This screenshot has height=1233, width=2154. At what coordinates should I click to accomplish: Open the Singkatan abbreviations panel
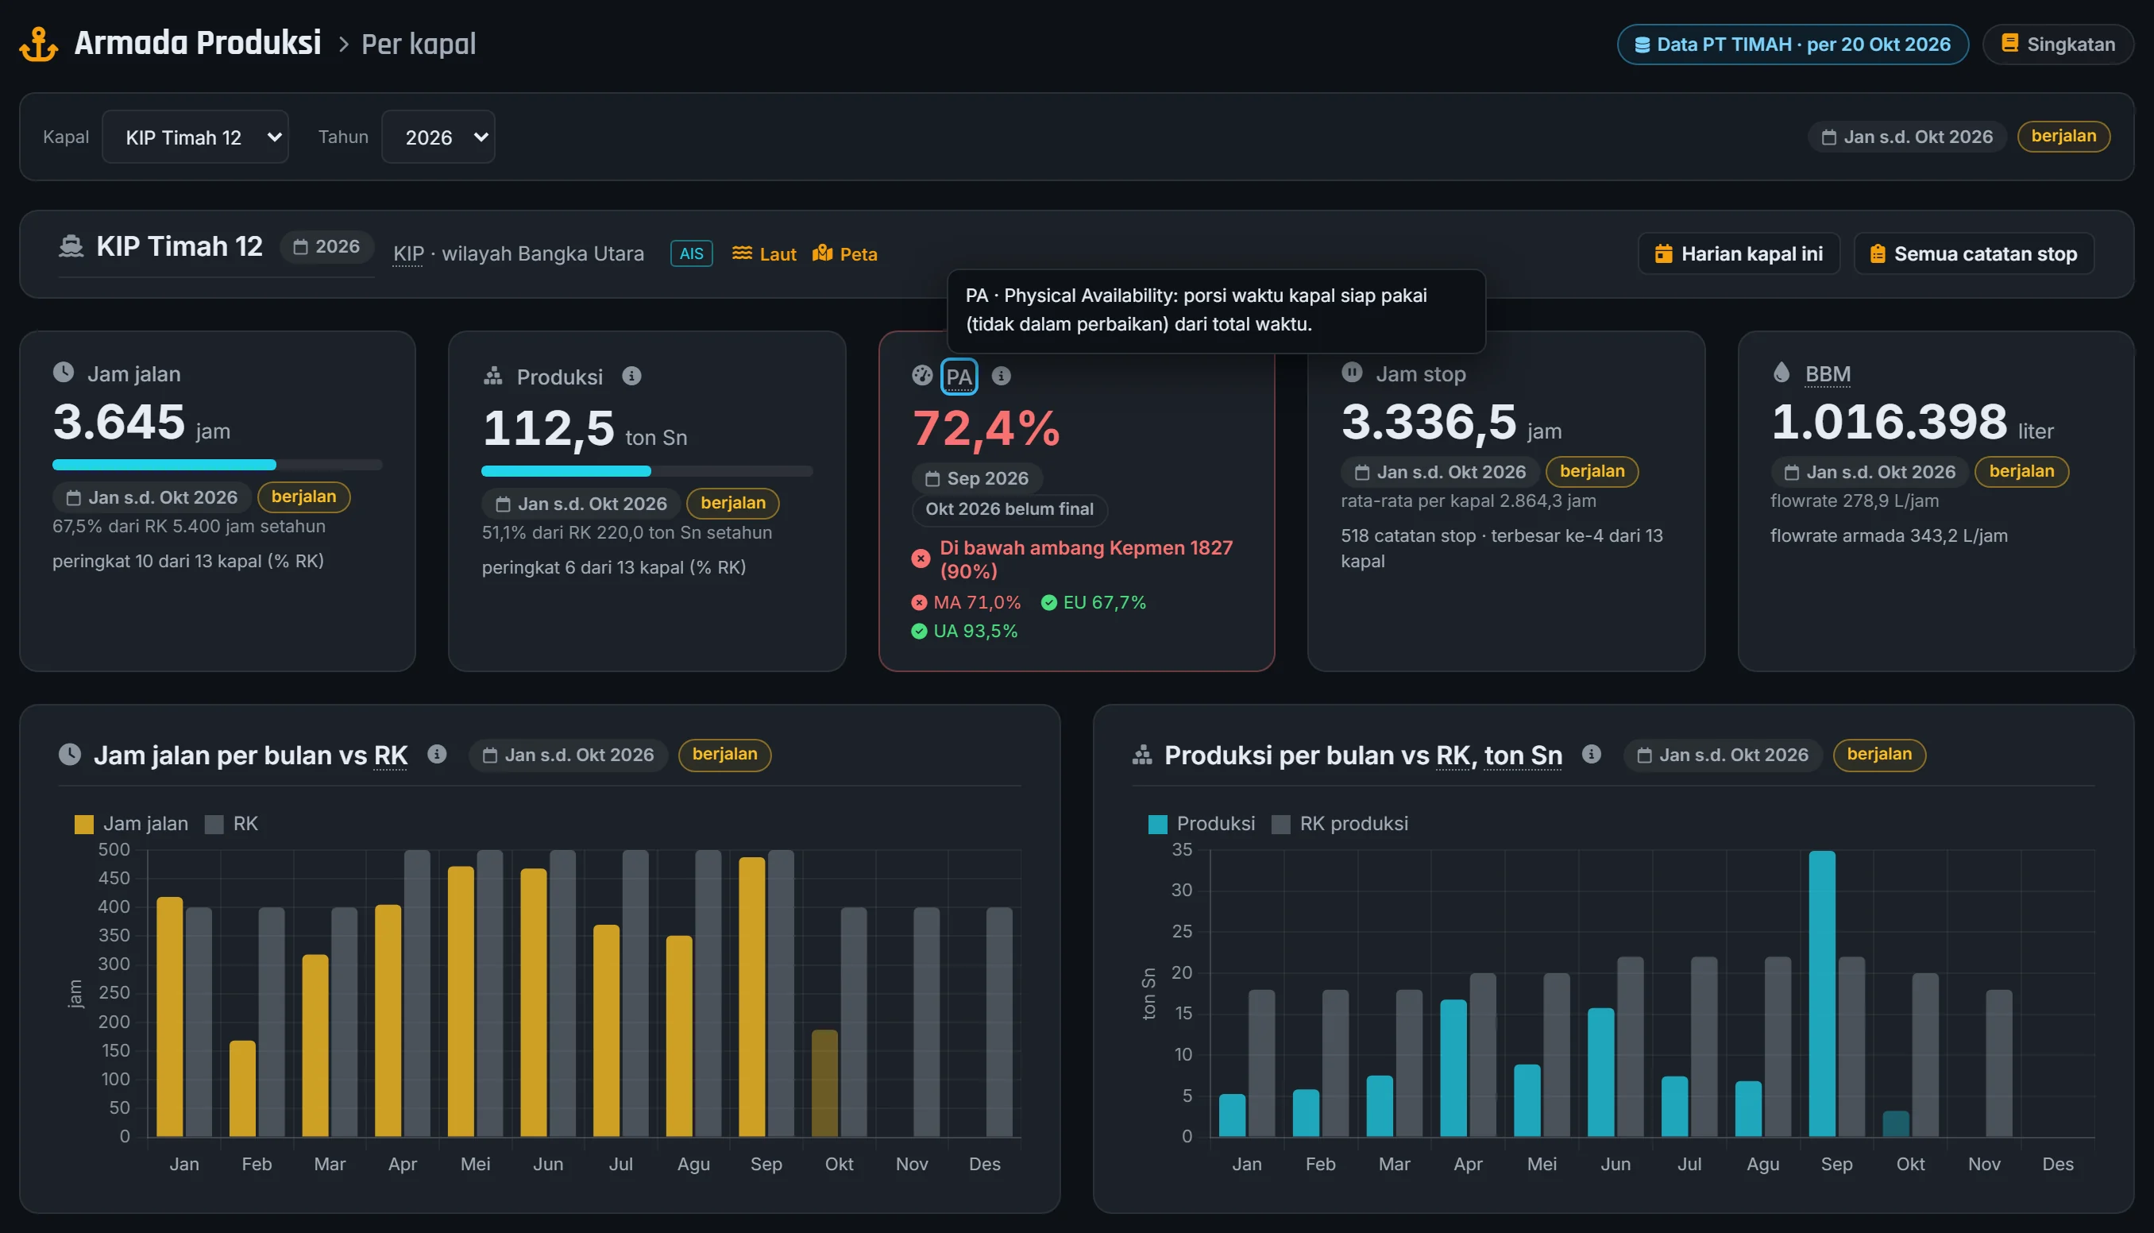[2058, 44]
